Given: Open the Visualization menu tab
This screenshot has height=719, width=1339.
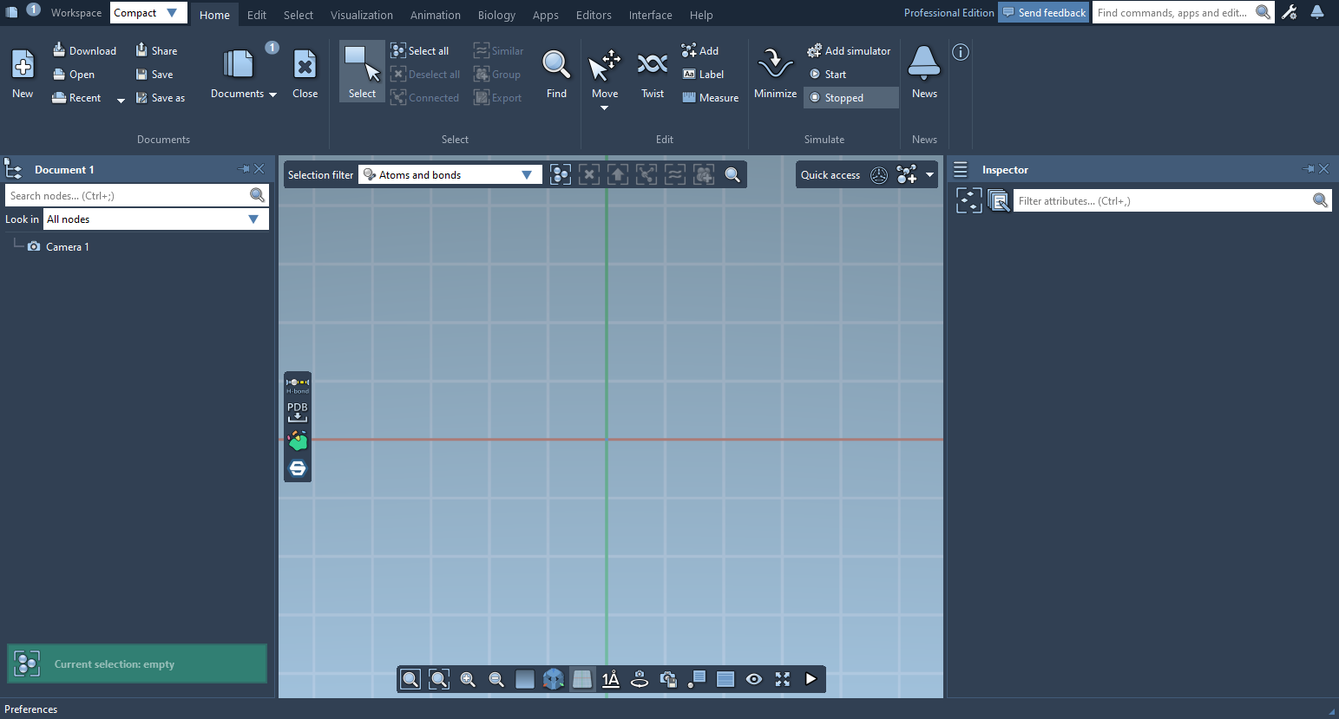Looking at the screenshot, I should 361,15.
